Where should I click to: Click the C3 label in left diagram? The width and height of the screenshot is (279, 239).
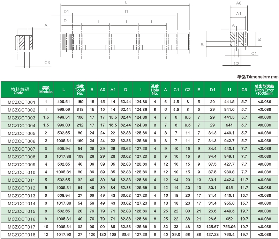47,63
